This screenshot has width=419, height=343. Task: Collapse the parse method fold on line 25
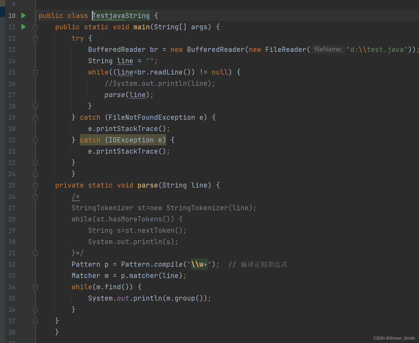click(x=36, y=186)
